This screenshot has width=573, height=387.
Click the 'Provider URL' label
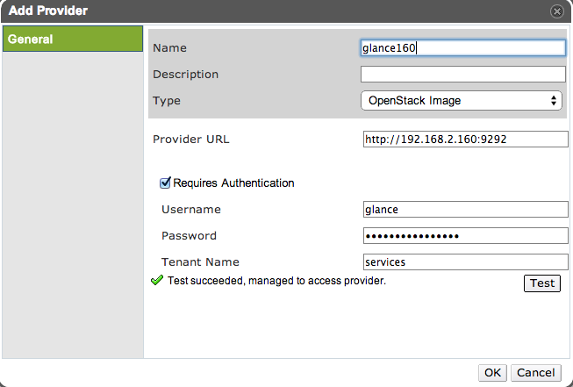(191, 140)
